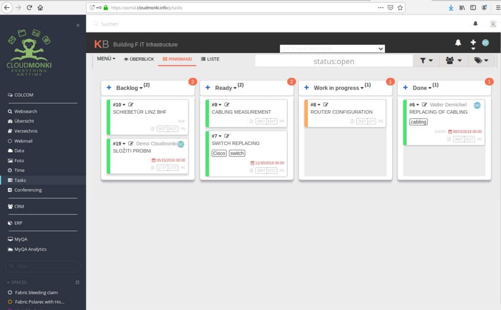Open the browser hamburger menu
This screenshot has width=501, height=310.
(x=498, y=7)
